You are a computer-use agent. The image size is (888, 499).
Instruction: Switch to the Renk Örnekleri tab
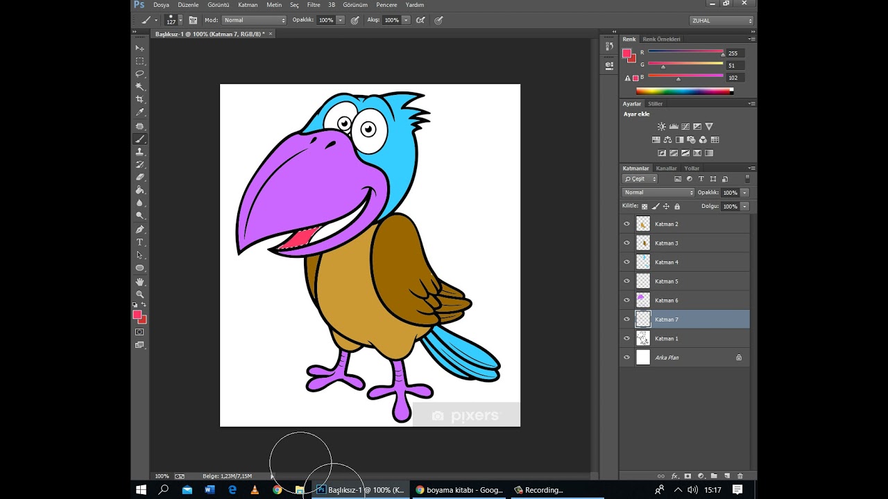coord(661,40)
